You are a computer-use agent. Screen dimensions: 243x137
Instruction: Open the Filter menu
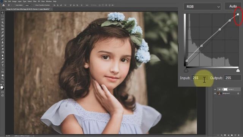point(35,2)
